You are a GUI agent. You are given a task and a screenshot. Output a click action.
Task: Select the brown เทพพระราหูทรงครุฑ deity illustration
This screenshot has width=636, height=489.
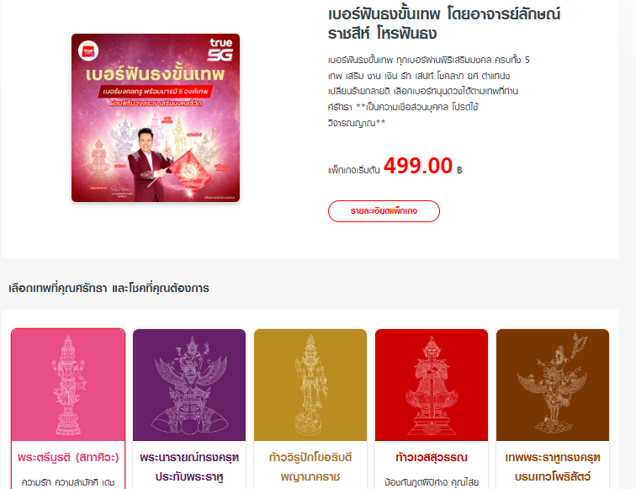pos(553,385)
